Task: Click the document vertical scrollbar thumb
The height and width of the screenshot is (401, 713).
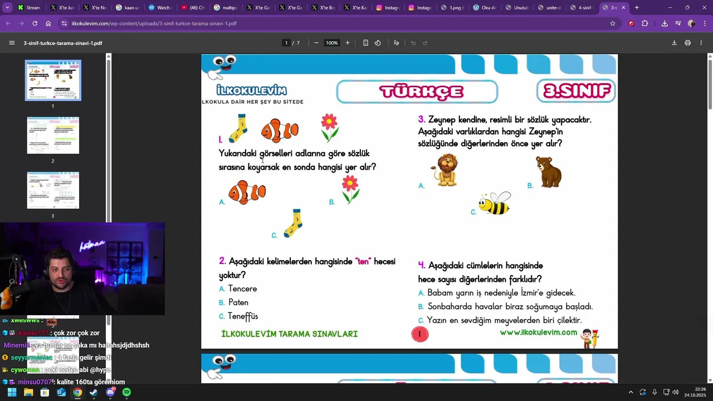Action: point(710,86)
